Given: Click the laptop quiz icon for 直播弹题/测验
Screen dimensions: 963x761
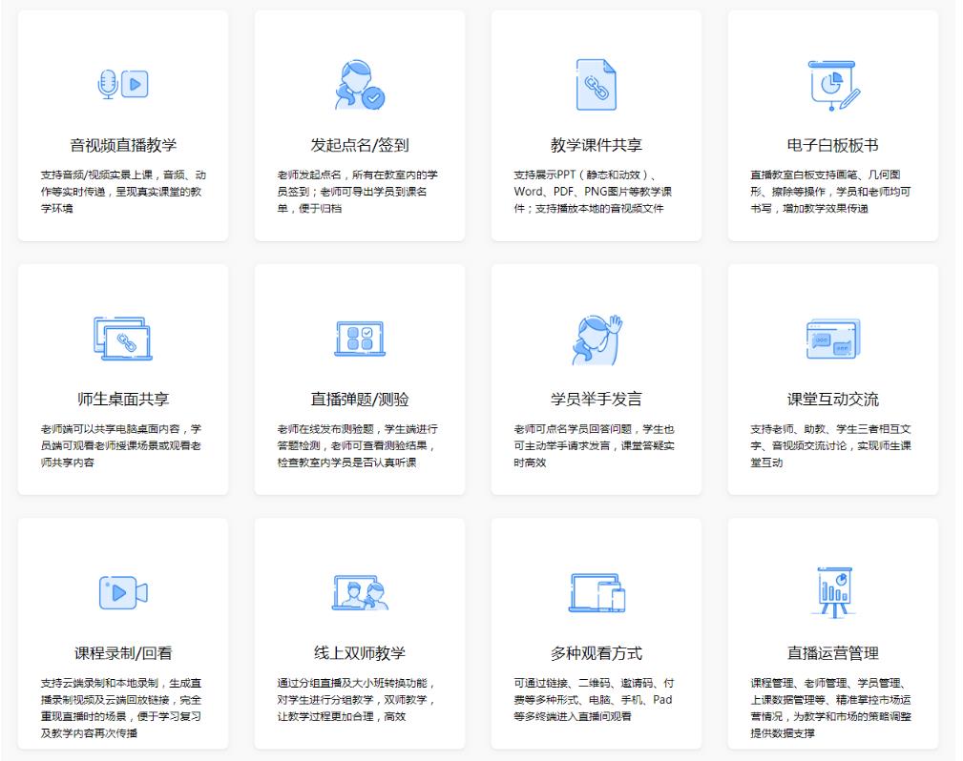Looking at the screenshot, I should point(360,339).
